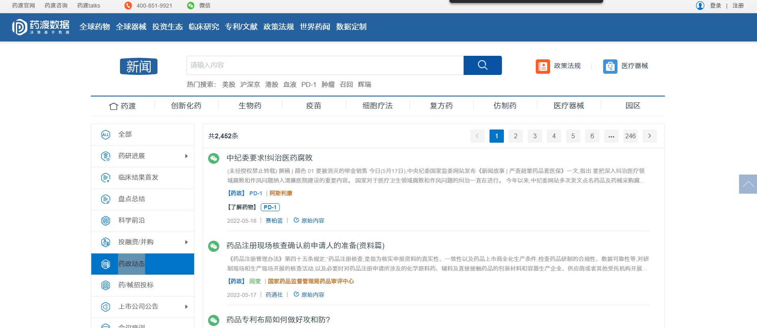
Task: Click the WeChat icon in top bar
Action: point(191,6)
